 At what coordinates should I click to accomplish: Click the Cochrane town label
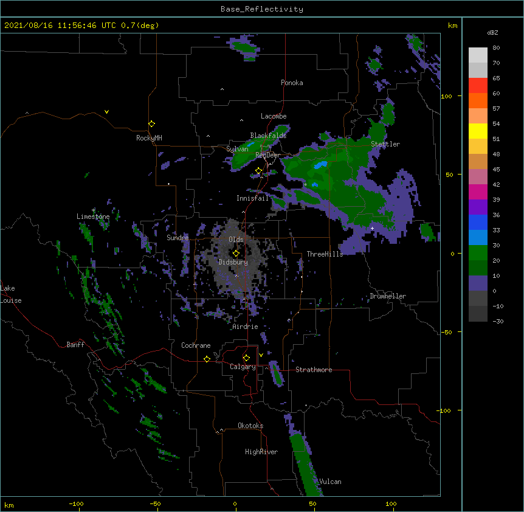coord(196,345)
